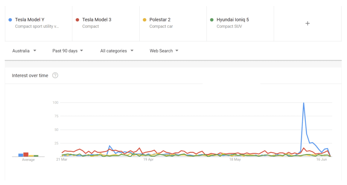
Task: Click the red Tesla Model 3 dot
Action: (x=77, y=20)
